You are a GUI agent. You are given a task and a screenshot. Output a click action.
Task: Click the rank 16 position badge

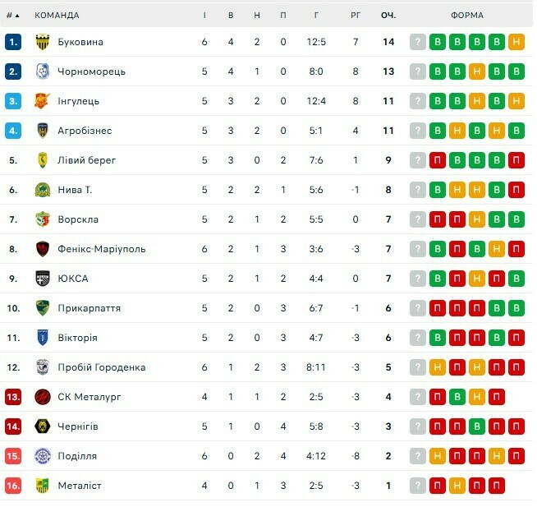click(12, 486)
